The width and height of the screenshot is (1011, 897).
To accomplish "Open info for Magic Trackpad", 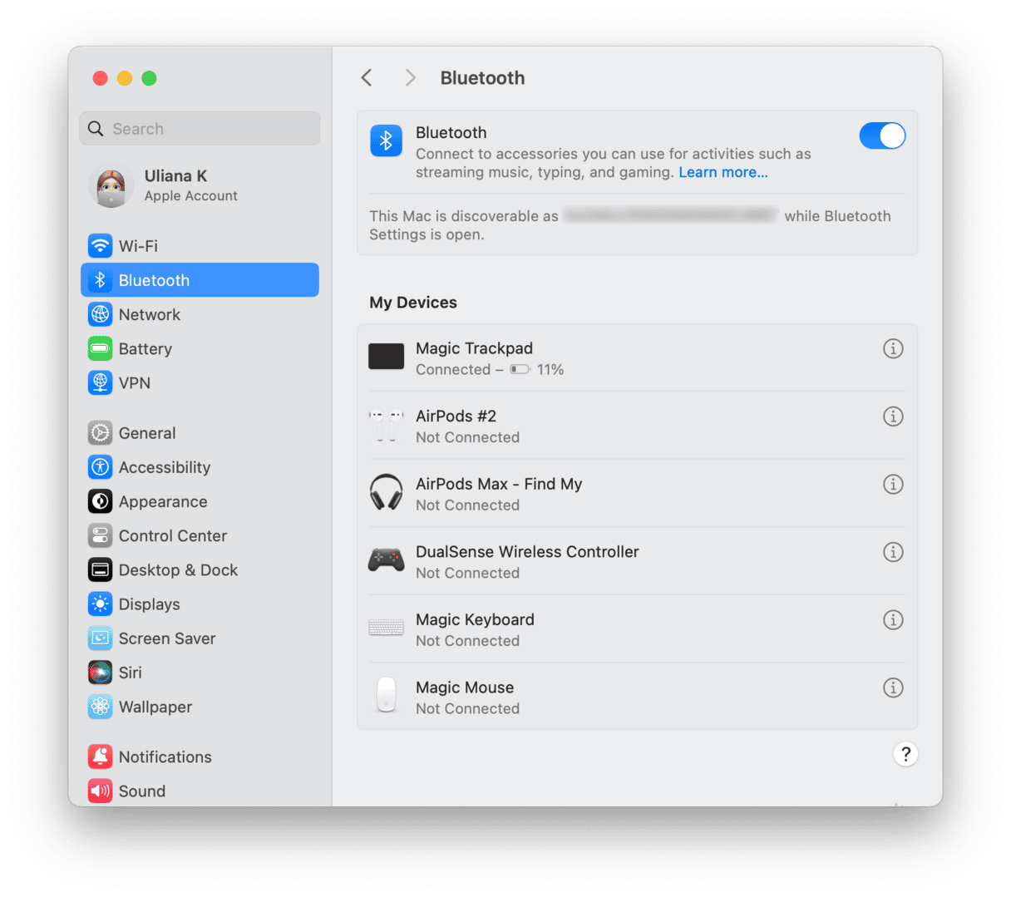I will tap(892, 349).
